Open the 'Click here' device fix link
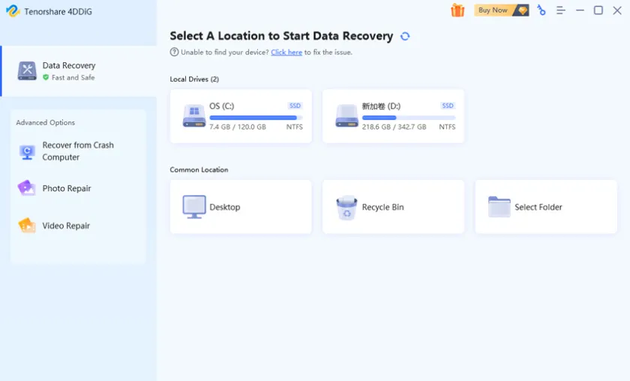 click(x=286, y=52)
